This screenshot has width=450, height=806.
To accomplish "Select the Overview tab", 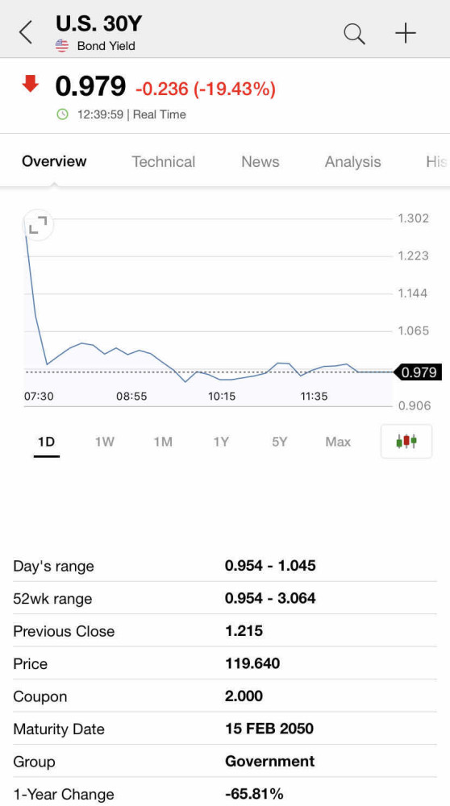I will 54,161.
